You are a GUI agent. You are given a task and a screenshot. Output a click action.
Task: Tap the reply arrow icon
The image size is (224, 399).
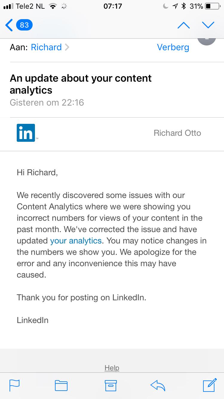click(158, 386)
